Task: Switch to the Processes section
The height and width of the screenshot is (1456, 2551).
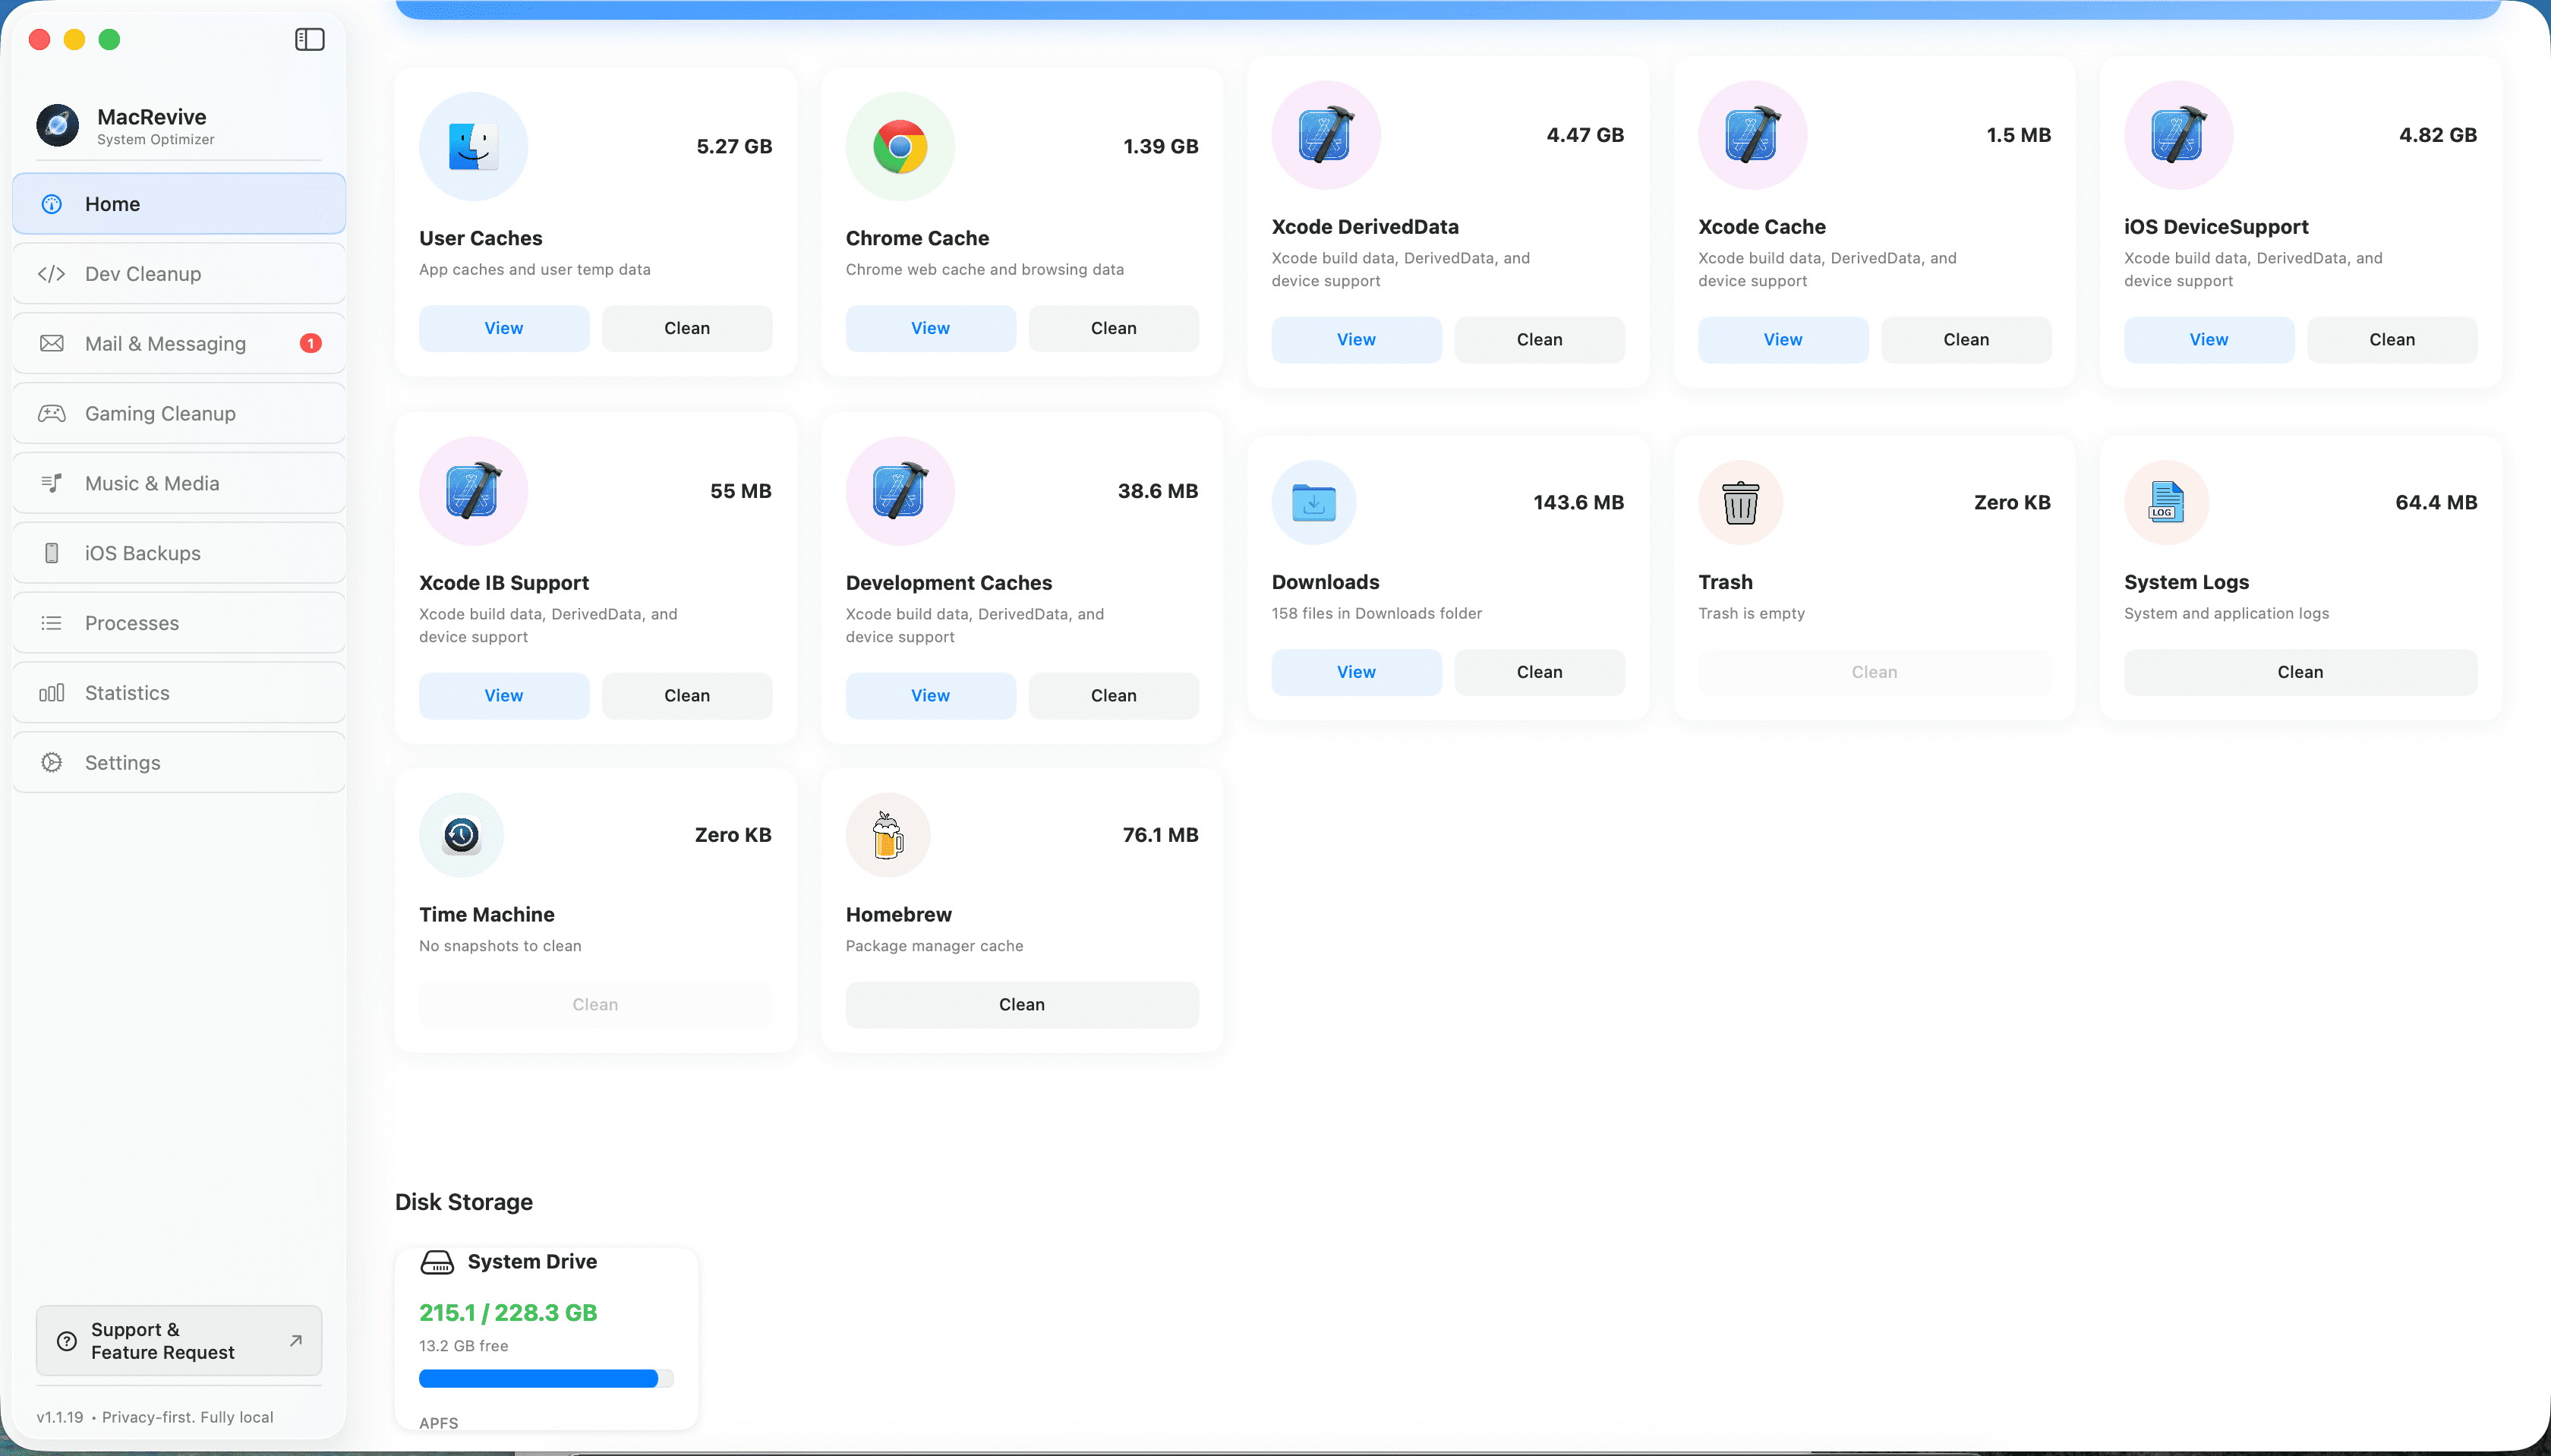Action: click(131, 622)
